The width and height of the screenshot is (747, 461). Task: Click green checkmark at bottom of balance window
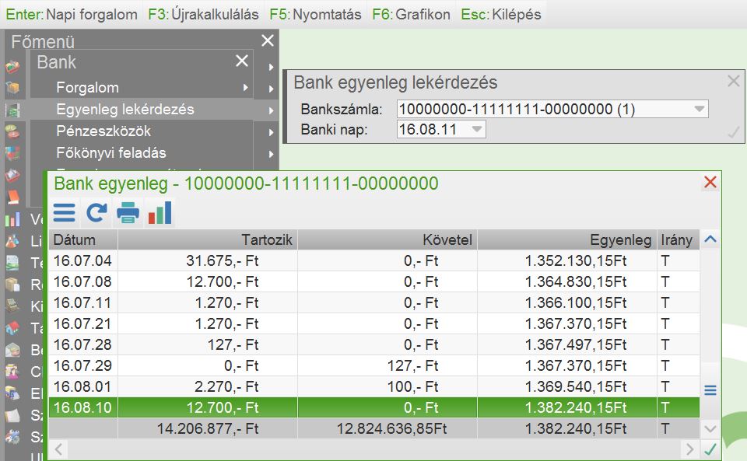[x=710, y=449]
